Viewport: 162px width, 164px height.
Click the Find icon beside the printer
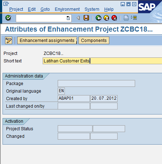[x=134, y=18]
